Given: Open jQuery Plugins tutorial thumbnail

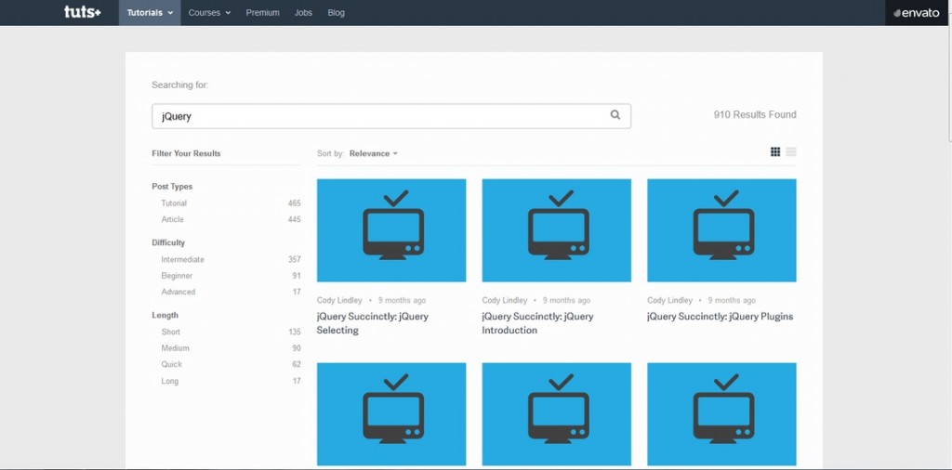Looking at the screenshot, I should pos(721,229).
